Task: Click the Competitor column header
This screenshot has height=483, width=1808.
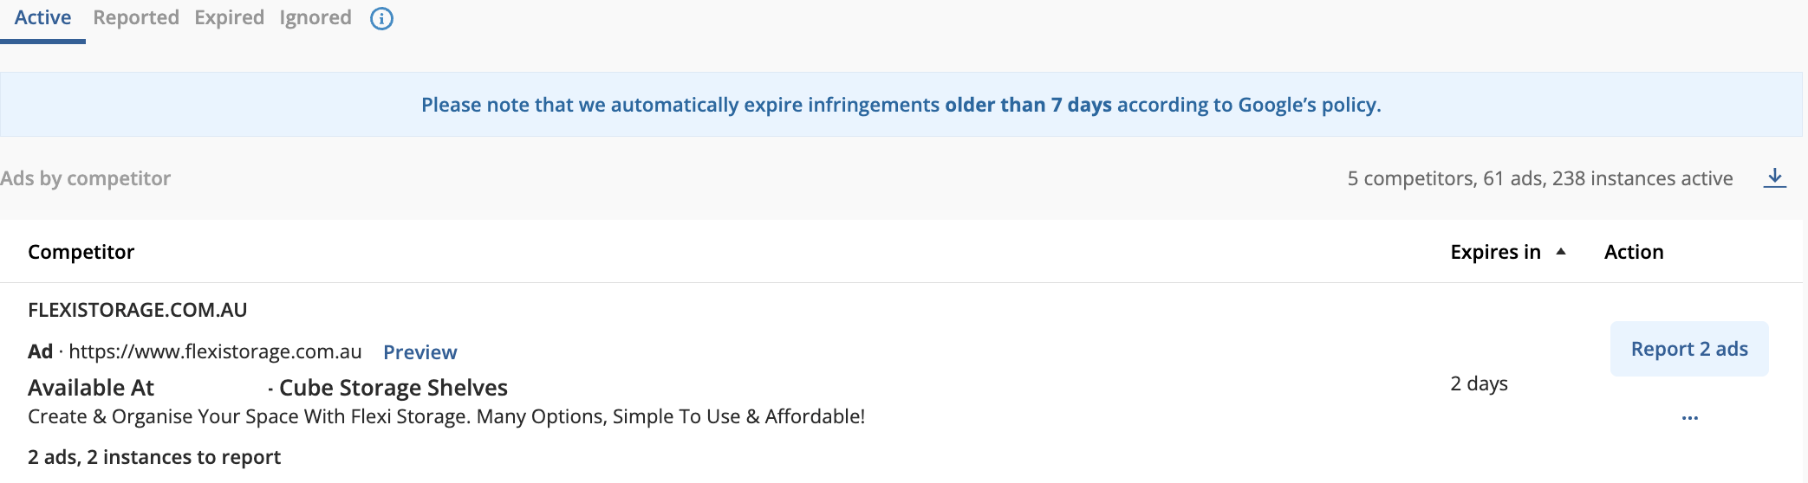Action: click(x=81, y=252)
